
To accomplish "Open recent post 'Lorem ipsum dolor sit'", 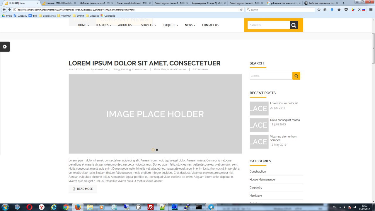I will pyautogui.click(x=284, y=103).
